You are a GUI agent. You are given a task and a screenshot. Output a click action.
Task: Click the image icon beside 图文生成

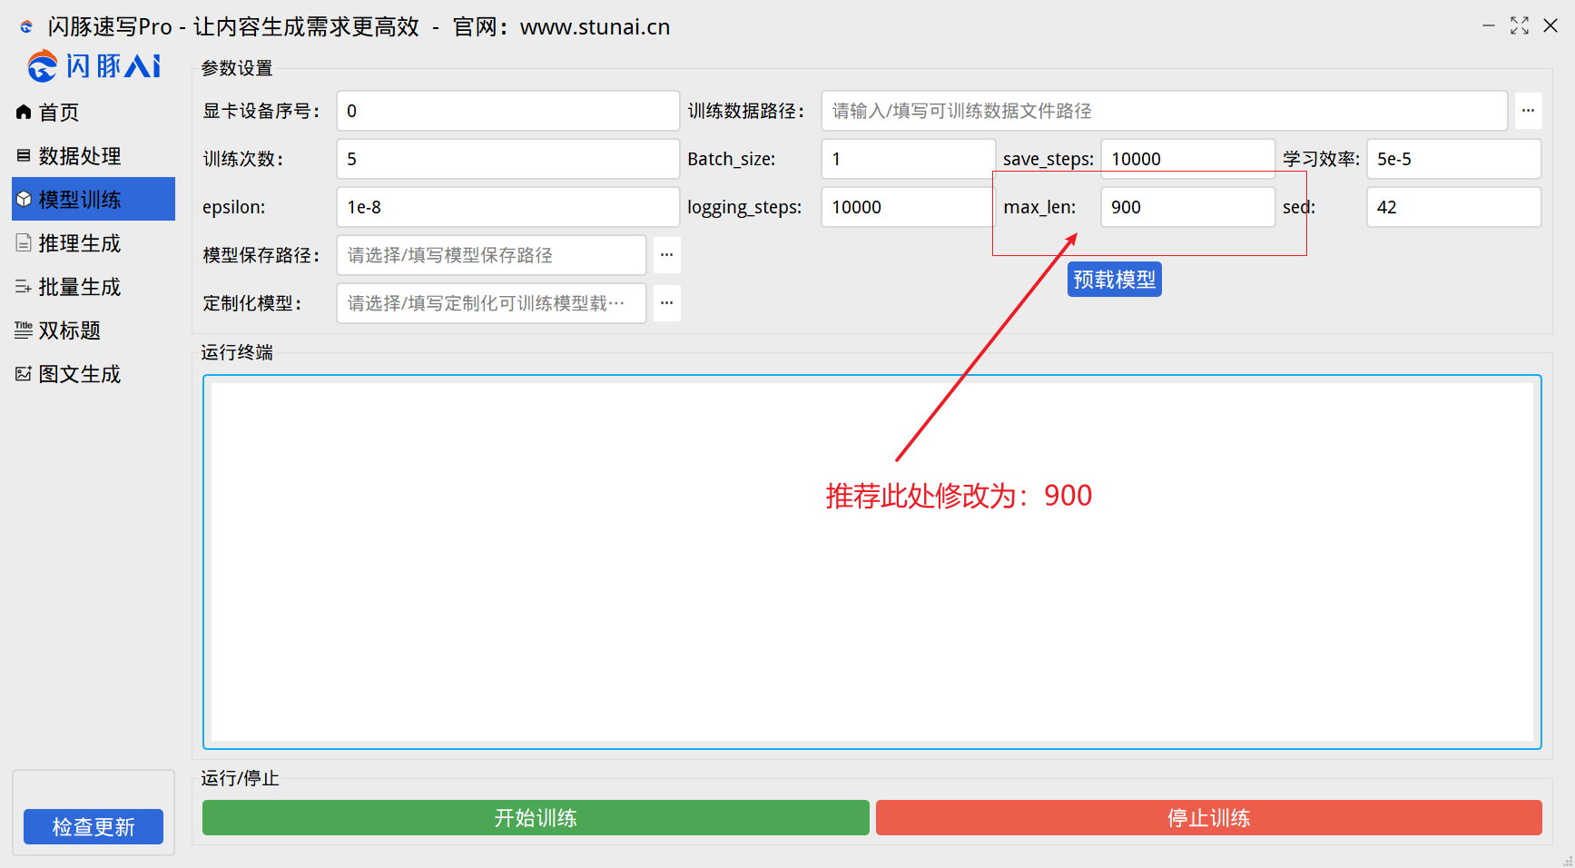pos(24,373)
